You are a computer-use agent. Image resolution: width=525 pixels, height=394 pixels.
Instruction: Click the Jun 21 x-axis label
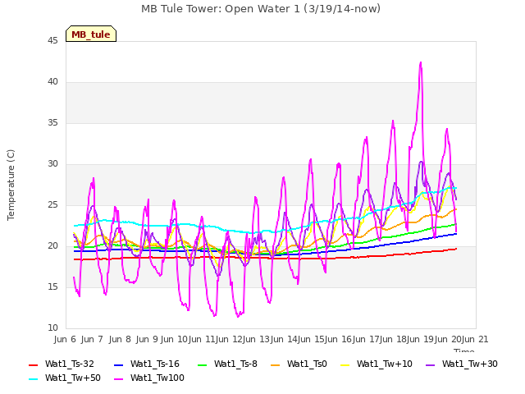tap(475, 339)
